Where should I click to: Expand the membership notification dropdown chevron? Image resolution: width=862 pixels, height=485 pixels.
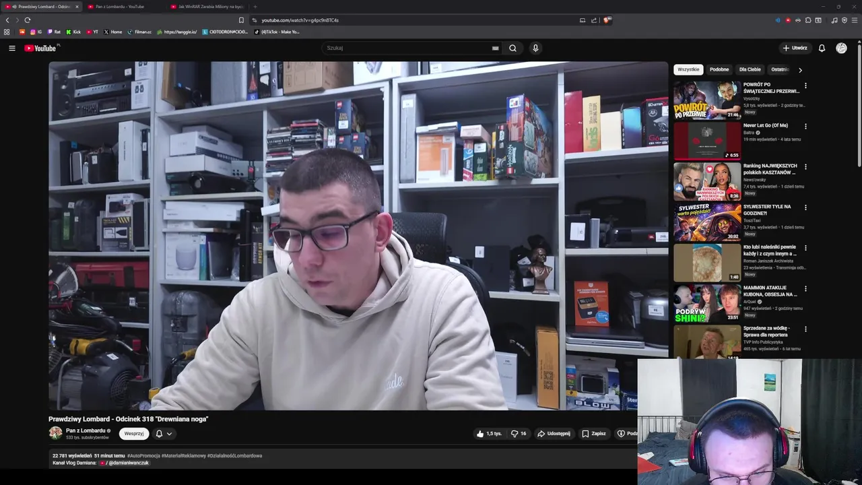click(169, 434)
